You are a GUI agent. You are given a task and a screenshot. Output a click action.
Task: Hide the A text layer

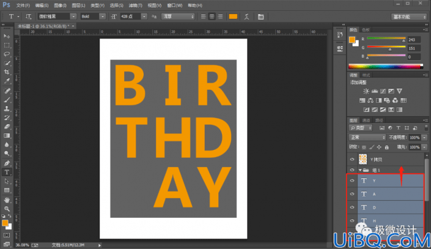pos(352,194)
